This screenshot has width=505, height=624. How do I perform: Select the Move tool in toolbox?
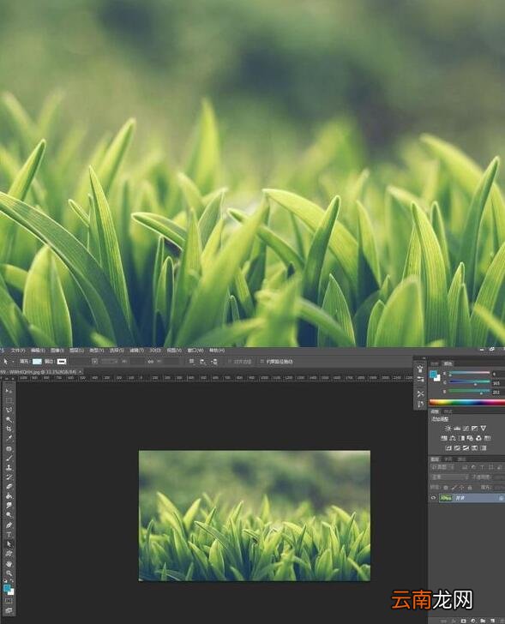pyautogui.click(x=9, y=391)
